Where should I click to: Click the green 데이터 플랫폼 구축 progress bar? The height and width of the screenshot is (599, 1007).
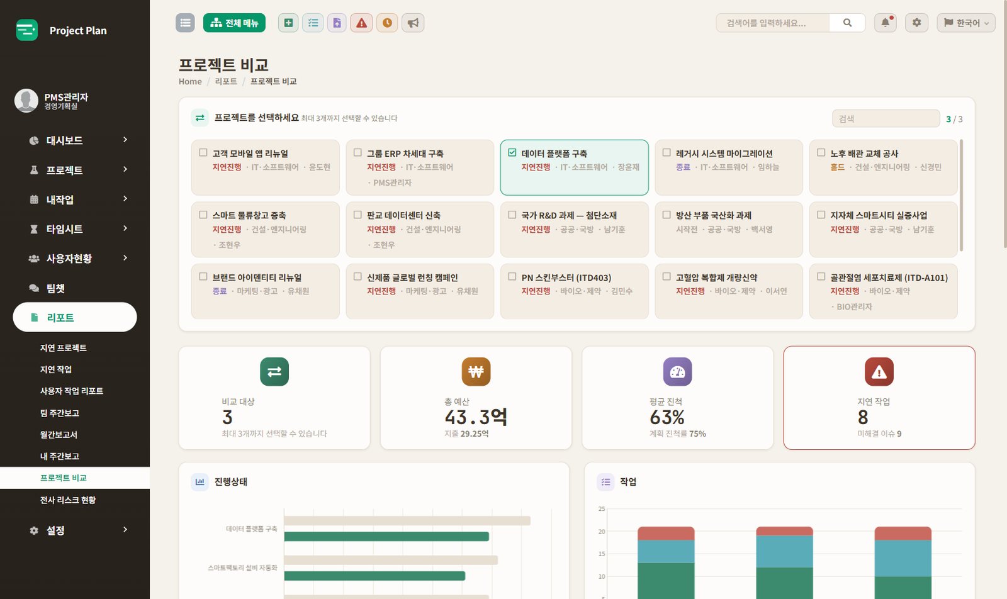386,537
